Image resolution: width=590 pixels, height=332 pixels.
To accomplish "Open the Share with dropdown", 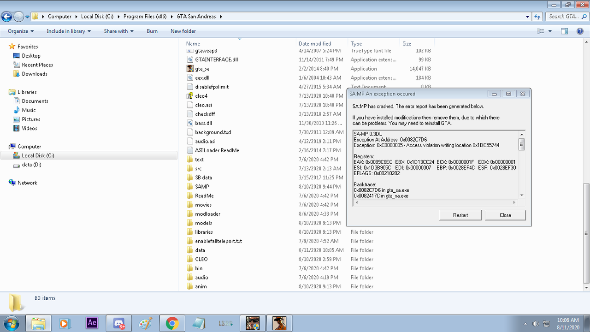I will coord(118,31).
